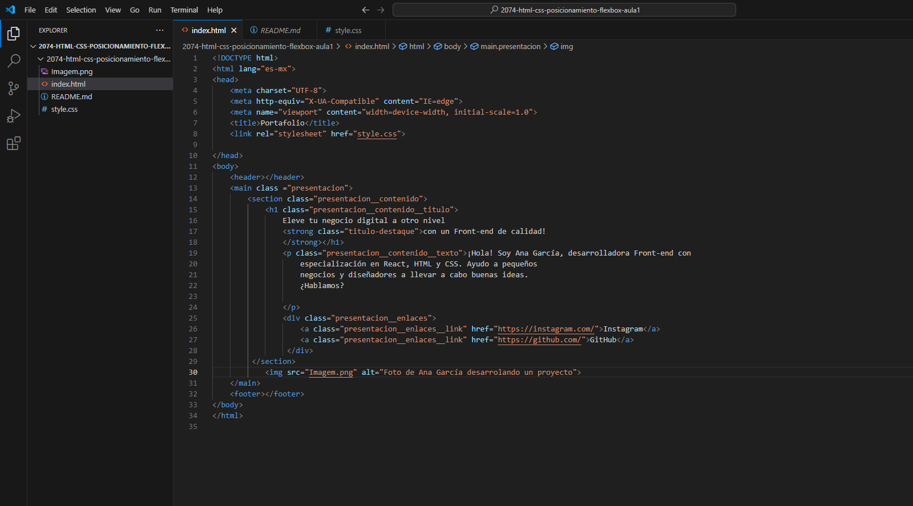Click the instagram.com URL in code

[x=546, y=329]
